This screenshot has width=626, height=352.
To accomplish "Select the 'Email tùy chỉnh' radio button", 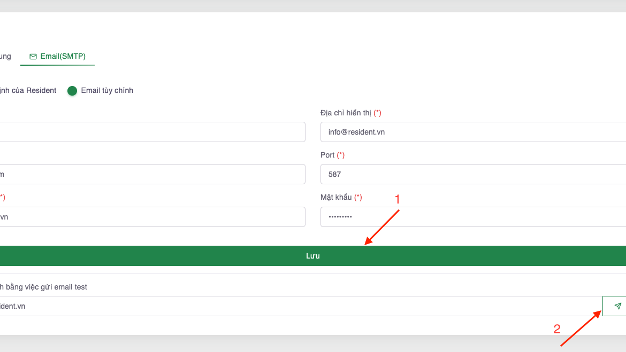I will (x=72, y=91).
